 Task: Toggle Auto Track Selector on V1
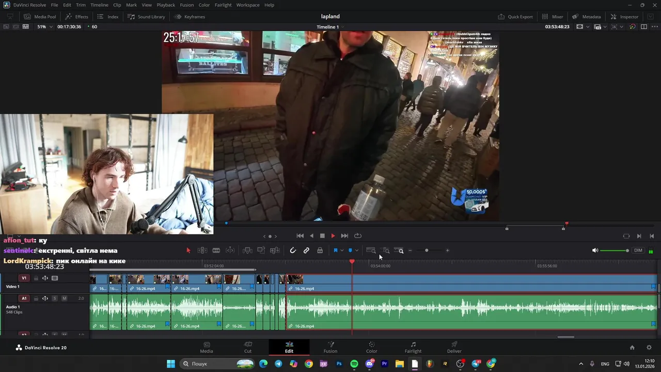45,278
